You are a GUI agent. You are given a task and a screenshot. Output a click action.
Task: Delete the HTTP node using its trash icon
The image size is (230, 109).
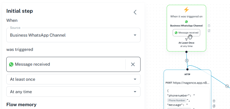(214, 101)
